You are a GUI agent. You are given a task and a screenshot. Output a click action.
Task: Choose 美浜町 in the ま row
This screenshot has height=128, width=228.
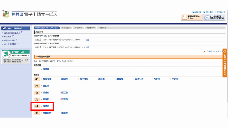tap(65, 113)
